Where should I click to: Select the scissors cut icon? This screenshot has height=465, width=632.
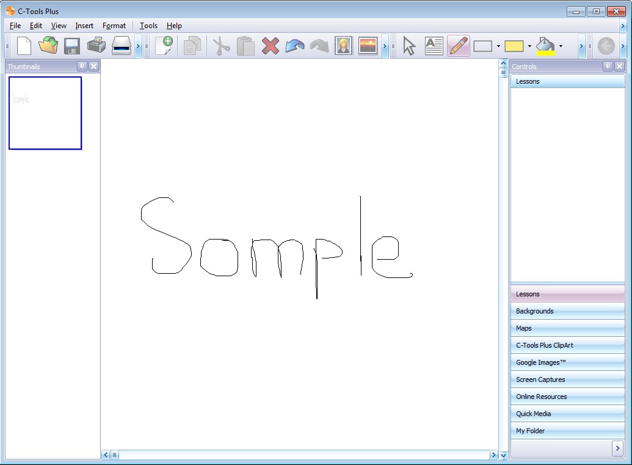pyautogui.click(x=221, y=46)
